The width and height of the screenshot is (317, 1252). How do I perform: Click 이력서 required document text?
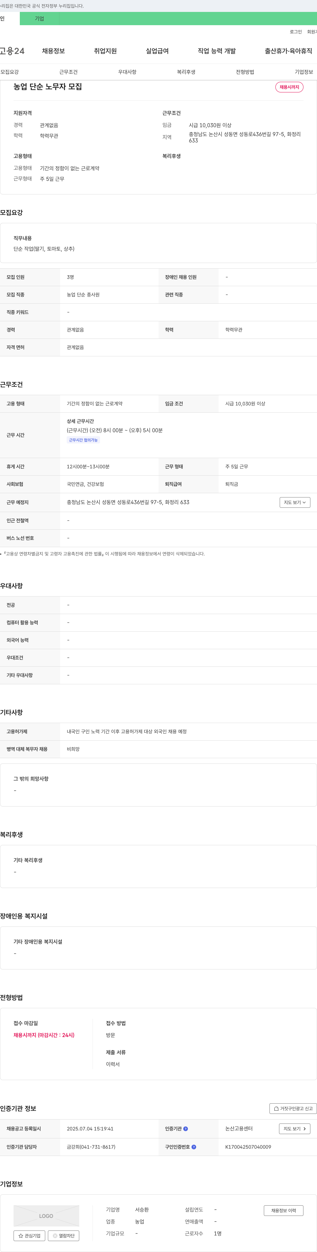pos(113,1064)
